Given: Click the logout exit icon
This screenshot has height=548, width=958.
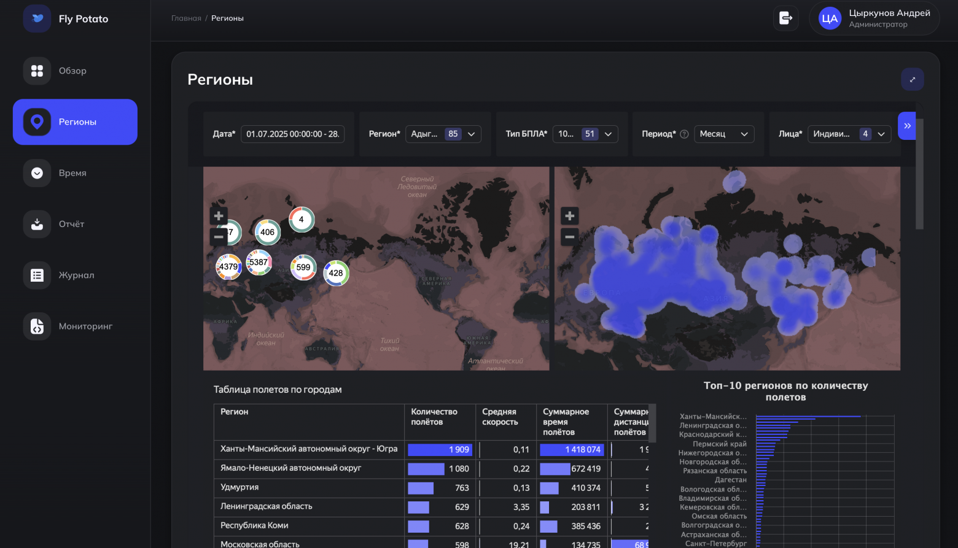Looking at the screenshot, I should click(x=786, y=18).
